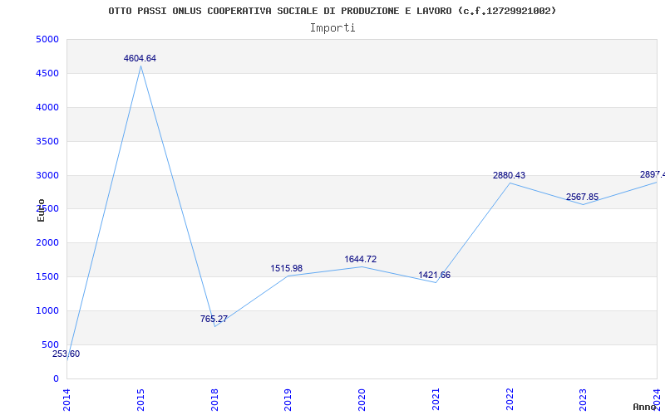Select data label 4604.64
Viewport: 665px width, 415px height.
(x=140, y=58)
